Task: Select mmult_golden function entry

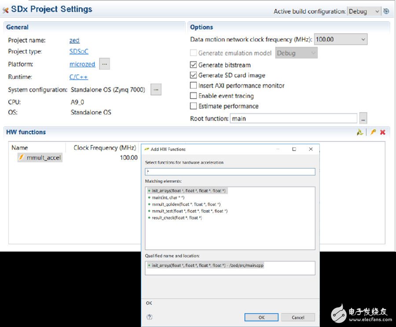Action: pyautogui.click(x=184, y=204)
